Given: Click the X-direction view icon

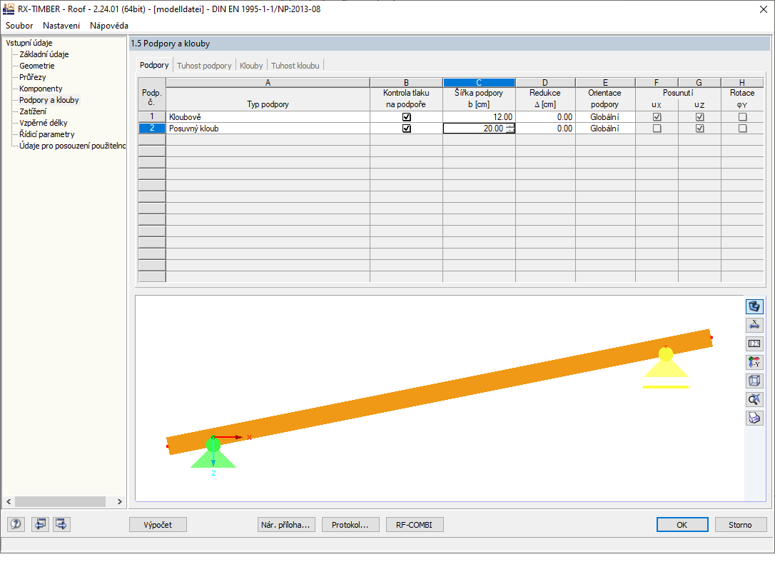Looking at the screenshot, I should coord(754,325).
